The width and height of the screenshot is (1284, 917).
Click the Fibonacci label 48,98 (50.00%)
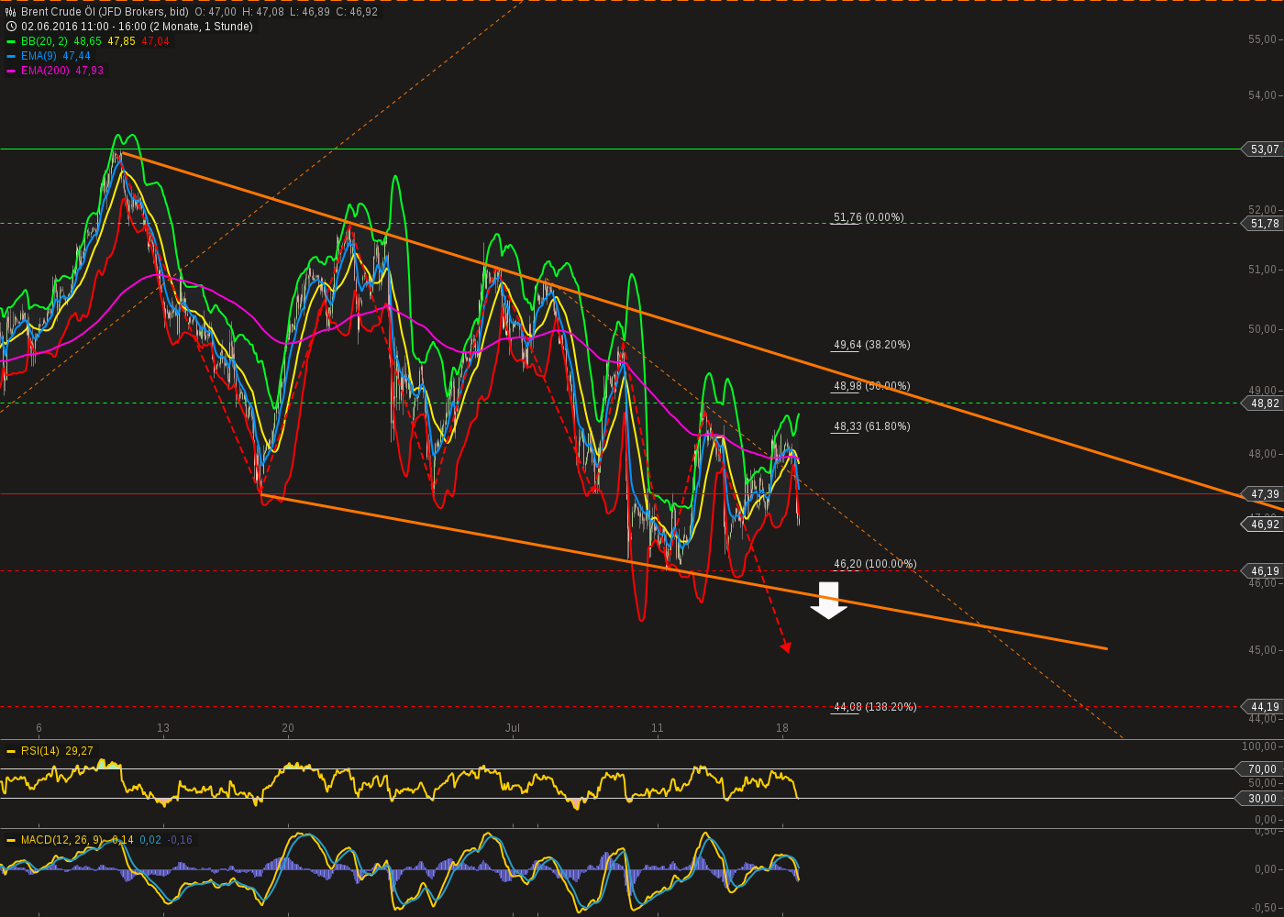tap(872, 386)
